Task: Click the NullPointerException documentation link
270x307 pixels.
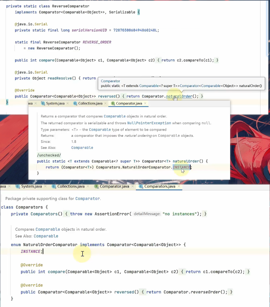Action: tap(149, 123)
